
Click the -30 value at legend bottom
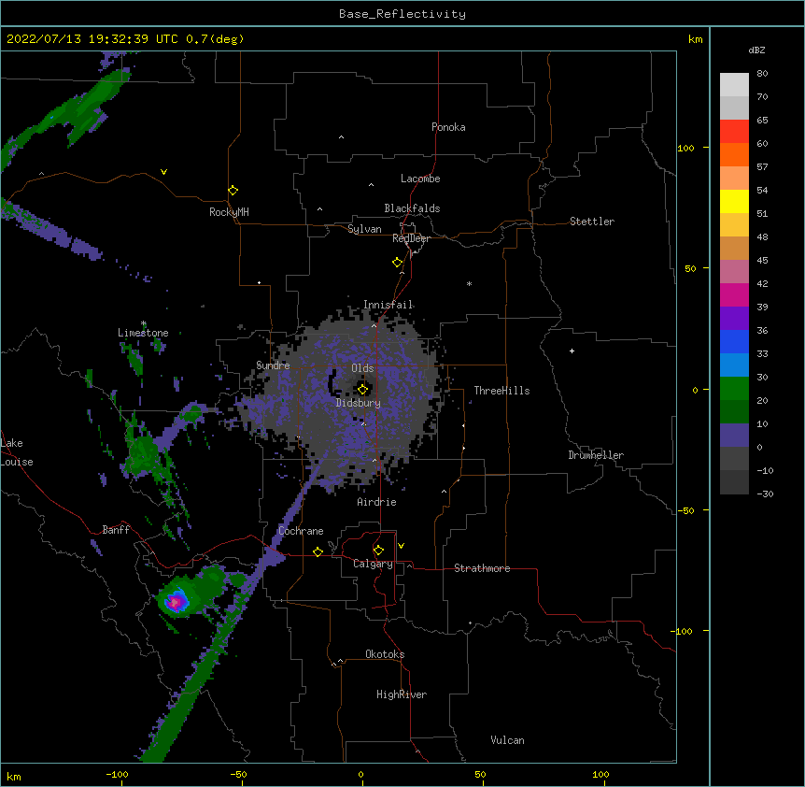(765, 494)
